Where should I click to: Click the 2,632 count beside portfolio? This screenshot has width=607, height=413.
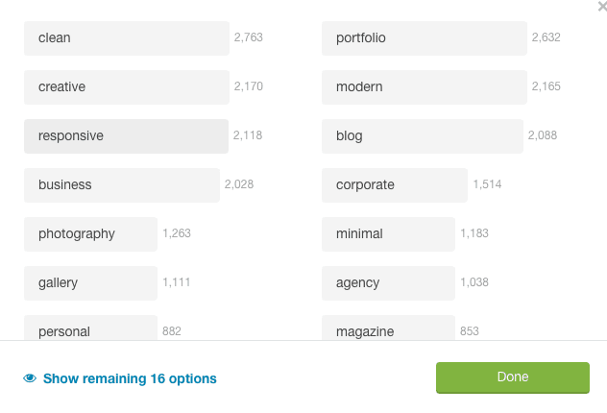[546, 37]
